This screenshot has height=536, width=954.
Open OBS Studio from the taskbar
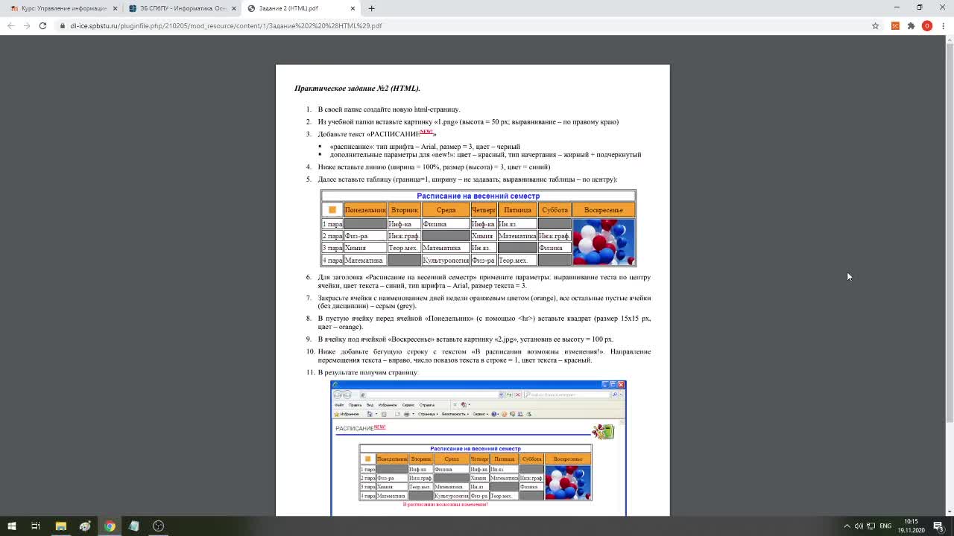(x=158, y=526)
